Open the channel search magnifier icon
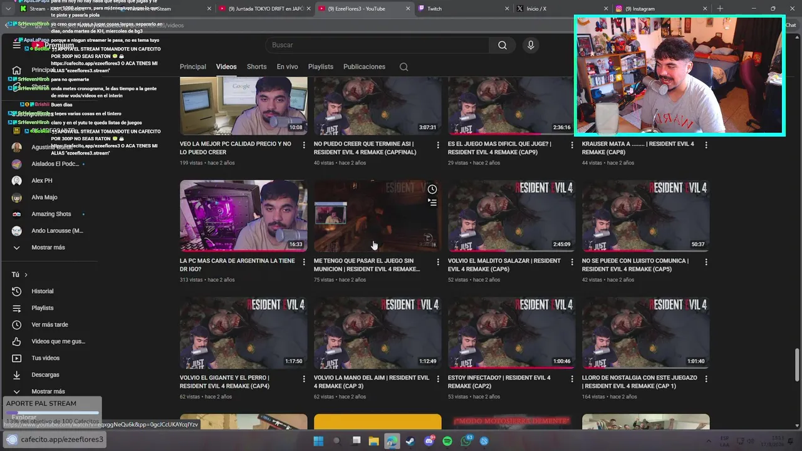802x451 pixels. click(x=404, y=67)
